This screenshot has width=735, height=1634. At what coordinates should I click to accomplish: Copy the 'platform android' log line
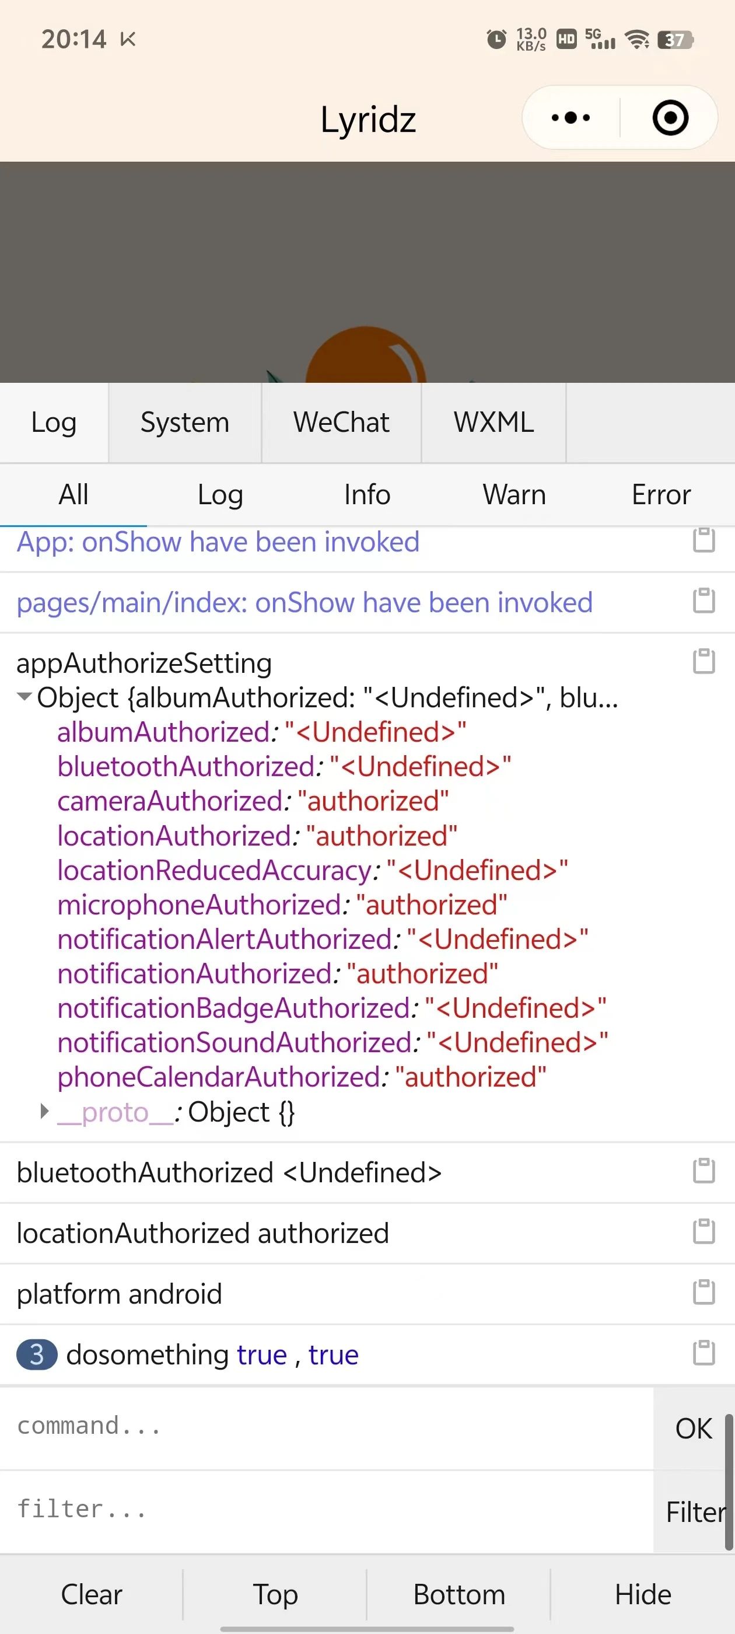pos(703,1292)
